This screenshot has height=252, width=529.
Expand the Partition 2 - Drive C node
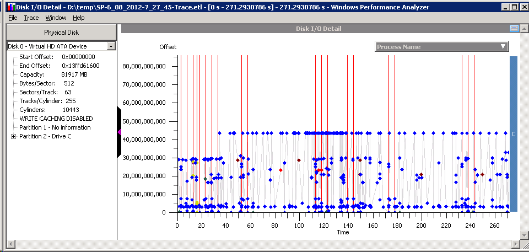[13, 136]
